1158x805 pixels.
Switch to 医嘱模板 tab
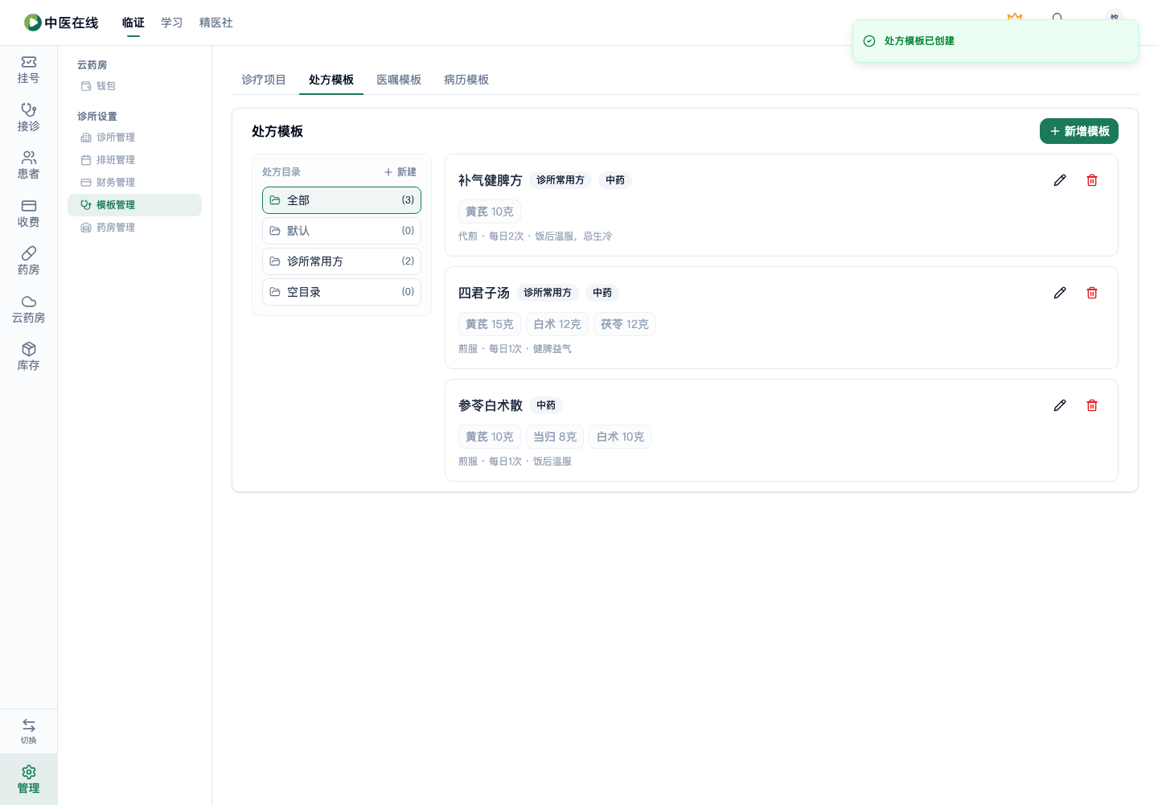point(399,80)
